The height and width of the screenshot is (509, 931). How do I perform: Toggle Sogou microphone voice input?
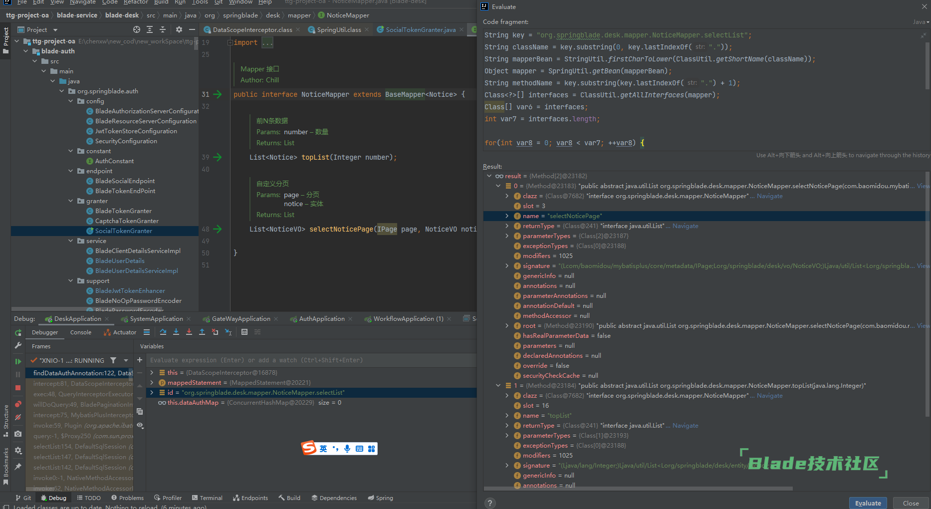point(347,449)
